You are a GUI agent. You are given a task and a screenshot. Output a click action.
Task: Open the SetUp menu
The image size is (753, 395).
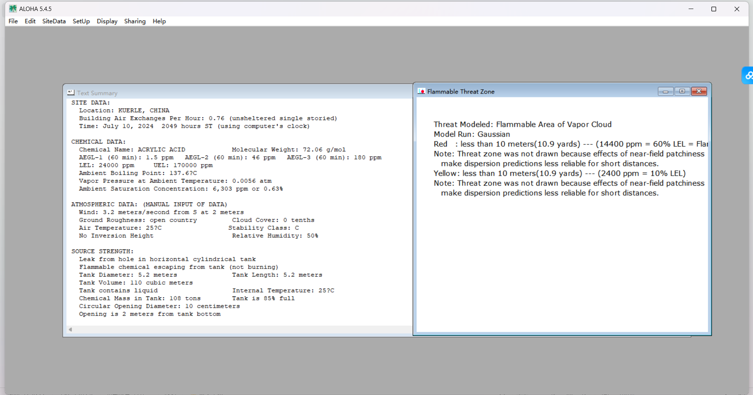[81, 21]
